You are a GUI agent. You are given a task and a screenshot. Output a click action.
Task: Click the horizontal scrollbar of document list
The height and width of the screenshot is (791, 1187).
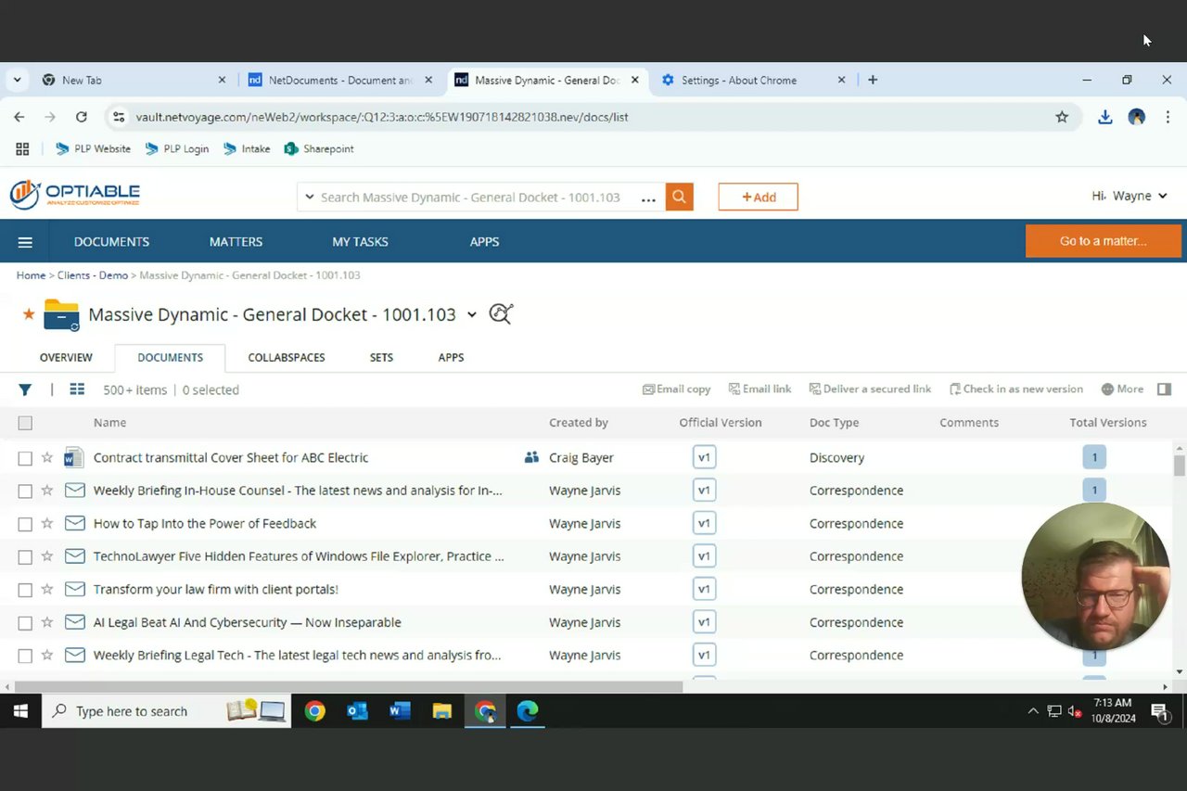349,687
